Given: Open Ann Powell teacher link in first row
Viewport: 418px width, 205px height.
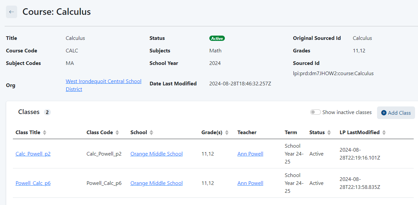Looking at the screenshot, I should [x=250, y=154].
